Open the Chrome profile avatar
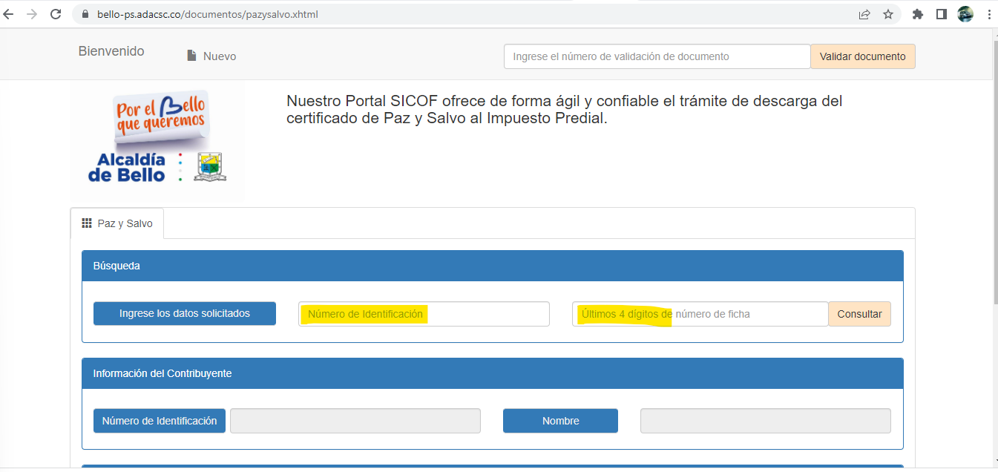Viewport: 998px width, 472px height. click(x=965, y=14)
